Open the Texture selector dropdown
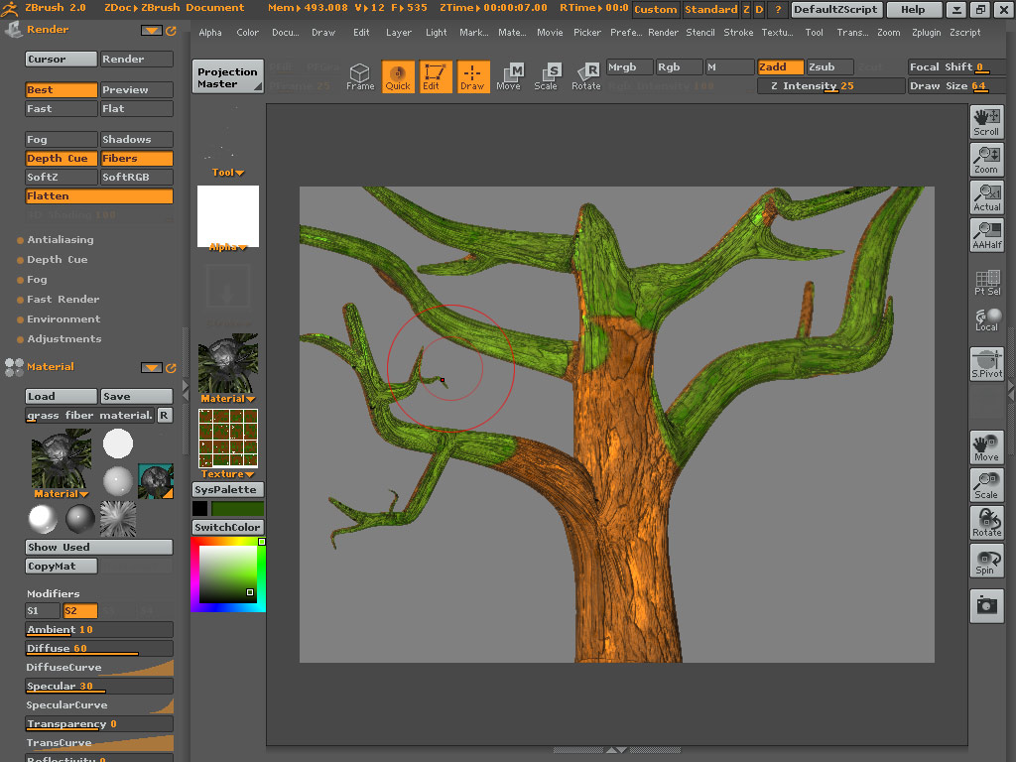This screenshot has width=1016, height=762. point(227,473)
